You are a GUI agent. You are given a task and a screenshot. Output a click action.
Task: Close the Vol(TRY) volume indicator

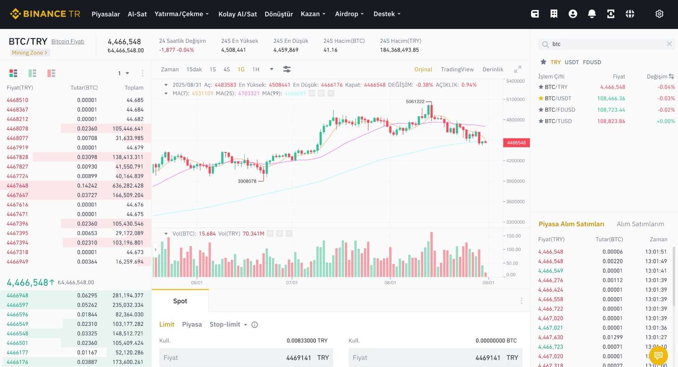tap(289, 234)
